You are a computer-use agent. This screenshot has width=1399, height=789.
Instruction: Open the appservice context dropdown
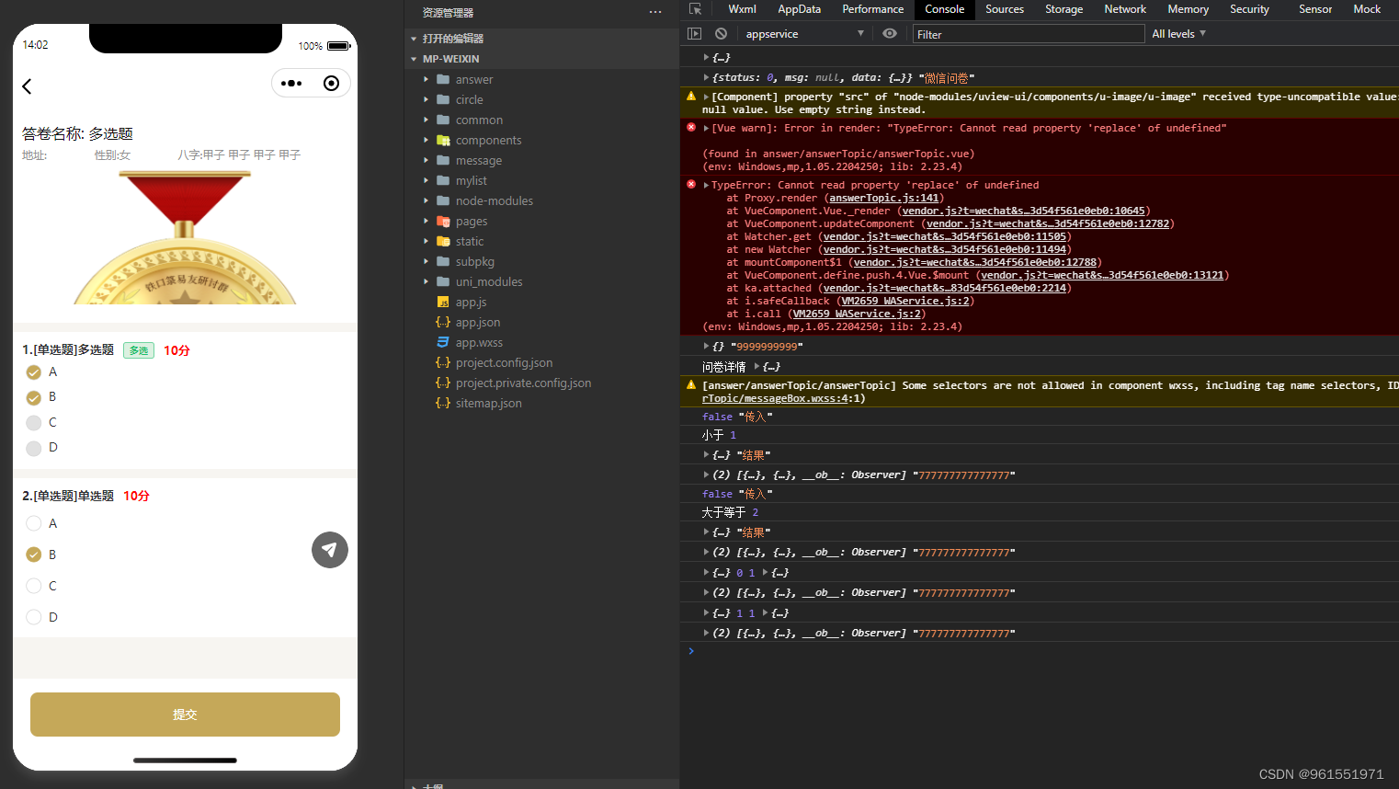804,34
